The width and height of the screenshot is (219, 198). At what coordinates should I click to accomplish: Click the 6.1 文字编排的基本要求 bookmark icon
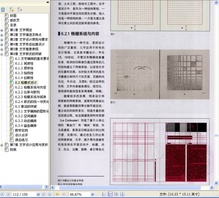(12, 58)
